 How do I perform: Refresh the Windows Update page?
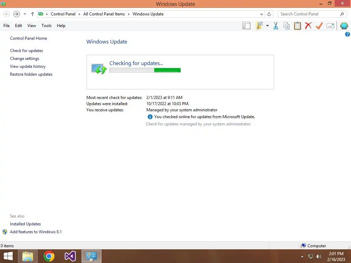click(x=269, y=14)
